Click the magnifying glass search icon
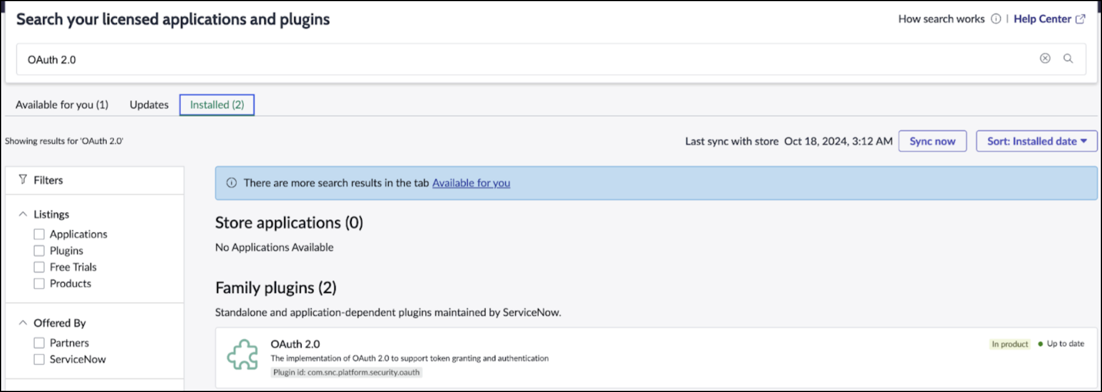Viewport: 1102px width, 392px height. pyautogui.click(x=1068, y=58)
